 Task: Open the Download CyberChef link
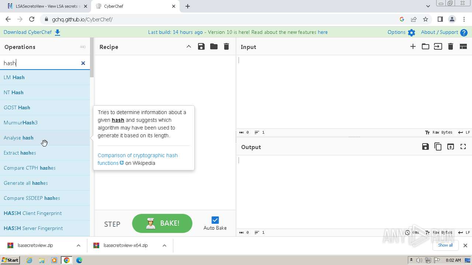[32, 32]
